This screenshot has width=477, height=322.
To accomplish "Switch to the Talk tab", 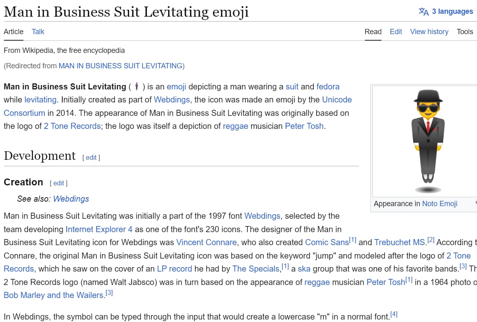I will tap(38, 32).
